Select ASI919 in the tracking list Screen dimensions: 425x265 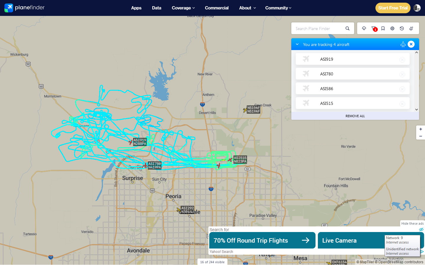[352, 59]
